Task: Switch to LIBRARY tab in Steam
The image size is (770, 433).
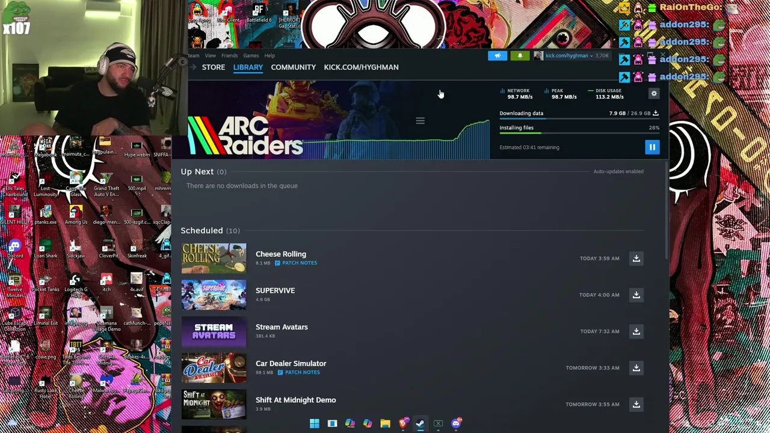Action: 248,67
